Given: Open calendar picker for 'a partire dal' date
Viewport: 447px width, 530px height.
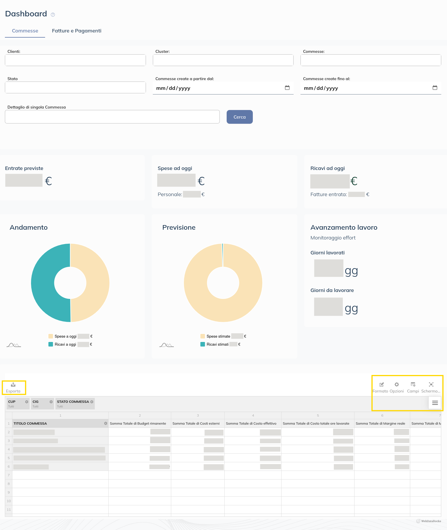Looking at the screenshot, I should pos(287,88).
